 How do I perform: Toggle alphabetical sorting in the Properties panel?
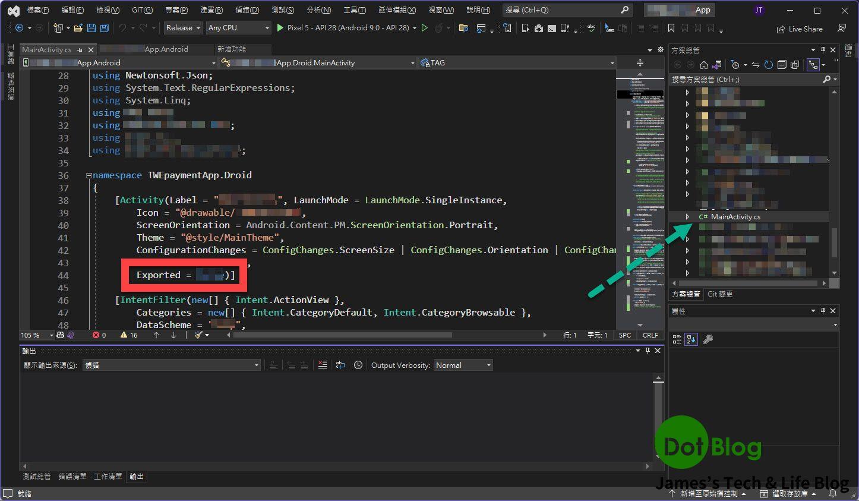691,339
